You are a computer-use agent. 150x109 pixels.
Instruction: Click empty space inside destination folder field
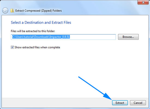point(93,37)
